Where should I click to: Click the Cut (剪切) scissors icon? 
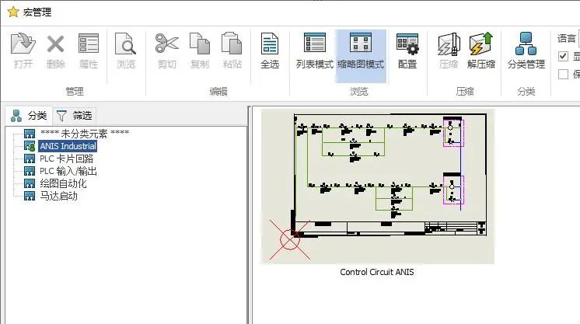(x=167, y=44)
